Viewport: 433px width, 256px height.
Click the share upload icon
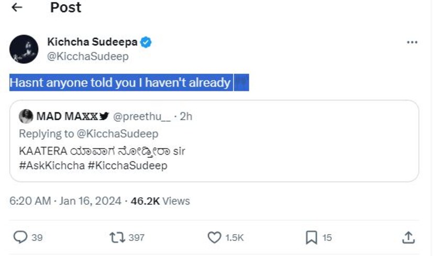[408, 238]
